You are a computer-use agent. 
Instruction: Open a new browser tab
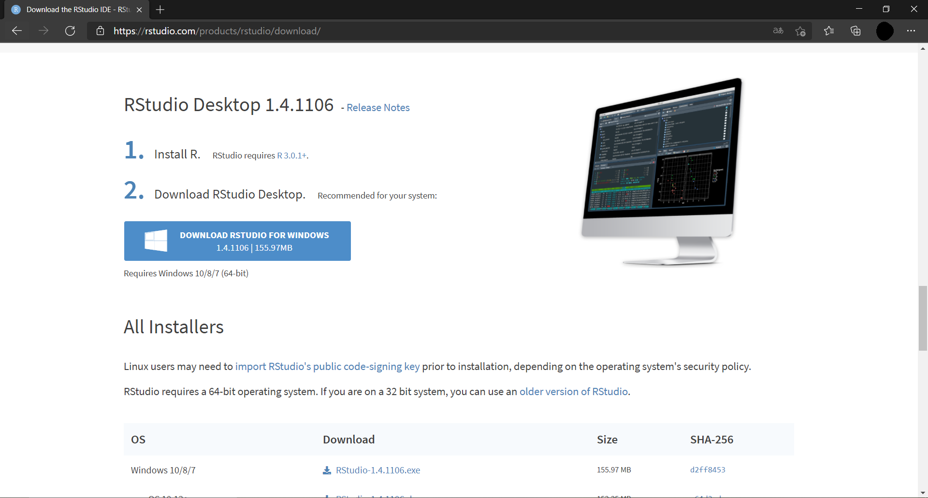160,9
